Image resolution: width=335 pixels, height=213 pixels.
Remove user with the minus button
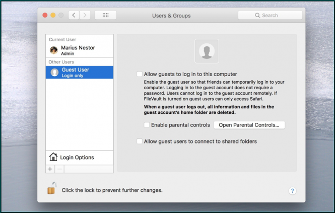(x=59, y=169)
